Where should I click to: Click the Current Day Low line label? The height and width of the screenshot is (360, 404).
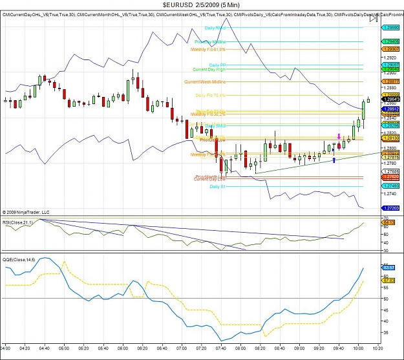(x=209, y=180)
